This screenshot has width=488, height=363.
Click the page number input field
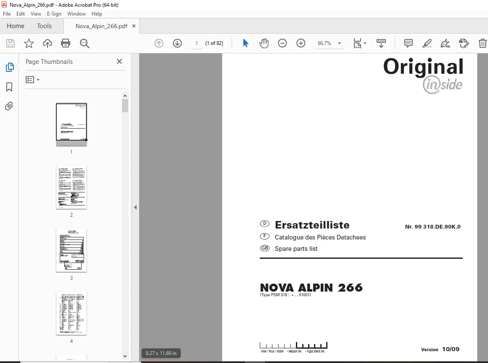tap(196, 43)
